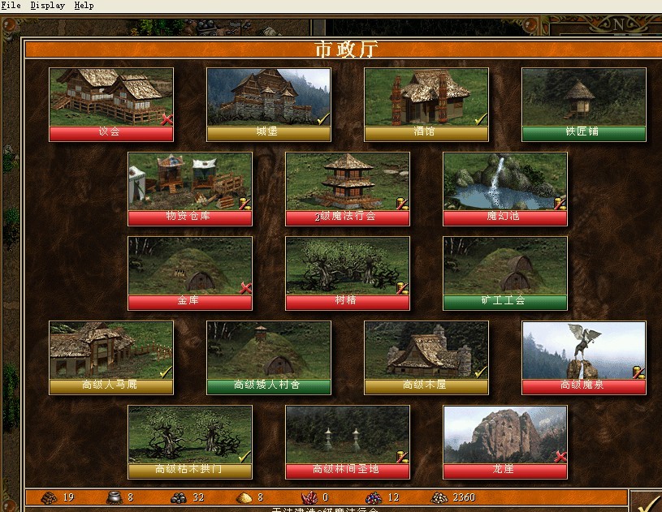Select the 城堡 building picture
This screenshot has height=512, width=662.
point(269,97)
